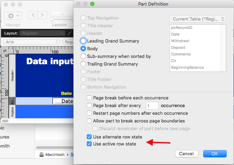Viewport: 234px width, 165px height.
Task: Select Comments in field list
Action: point(181,54)
